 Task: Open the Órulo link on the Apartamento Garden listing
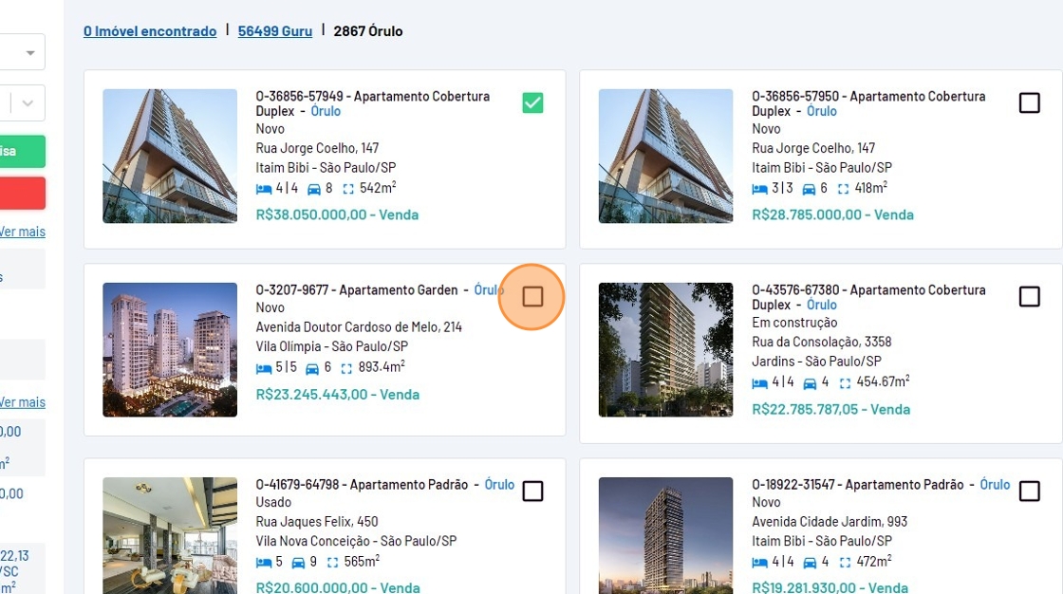489,290
